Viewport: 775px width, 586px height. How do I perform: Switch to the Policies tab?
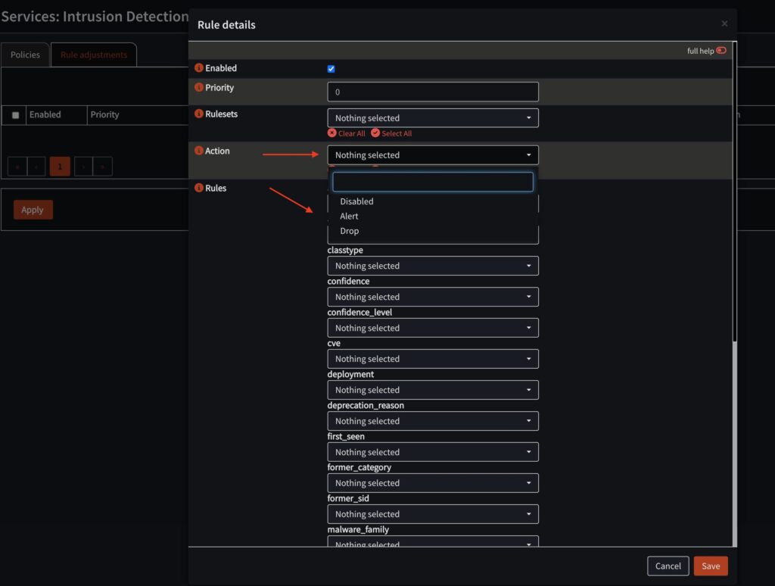click(25, 55)
